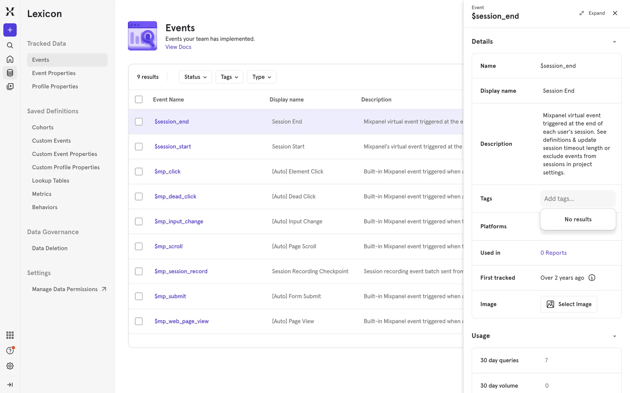Viewport: 630px width, 393px height.
Task: Go to the home icon in sidebar
Action: (10, 59)
